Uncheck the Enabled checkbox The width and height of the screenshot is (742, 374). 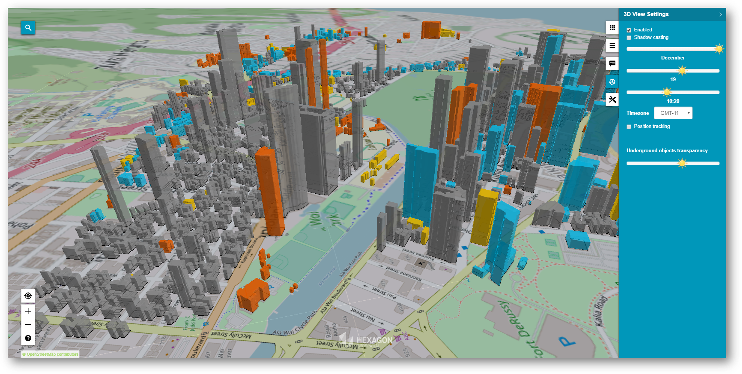(x=629, y=30)
